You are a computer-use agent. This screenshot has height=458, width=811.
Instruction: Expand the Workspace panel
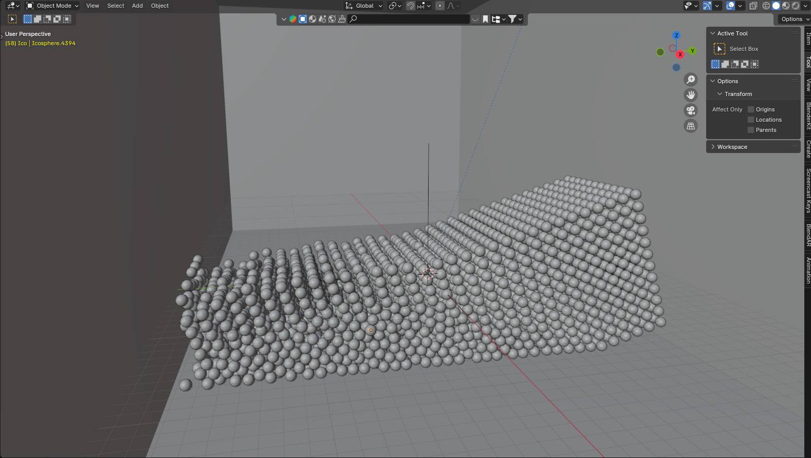point(713,147)
